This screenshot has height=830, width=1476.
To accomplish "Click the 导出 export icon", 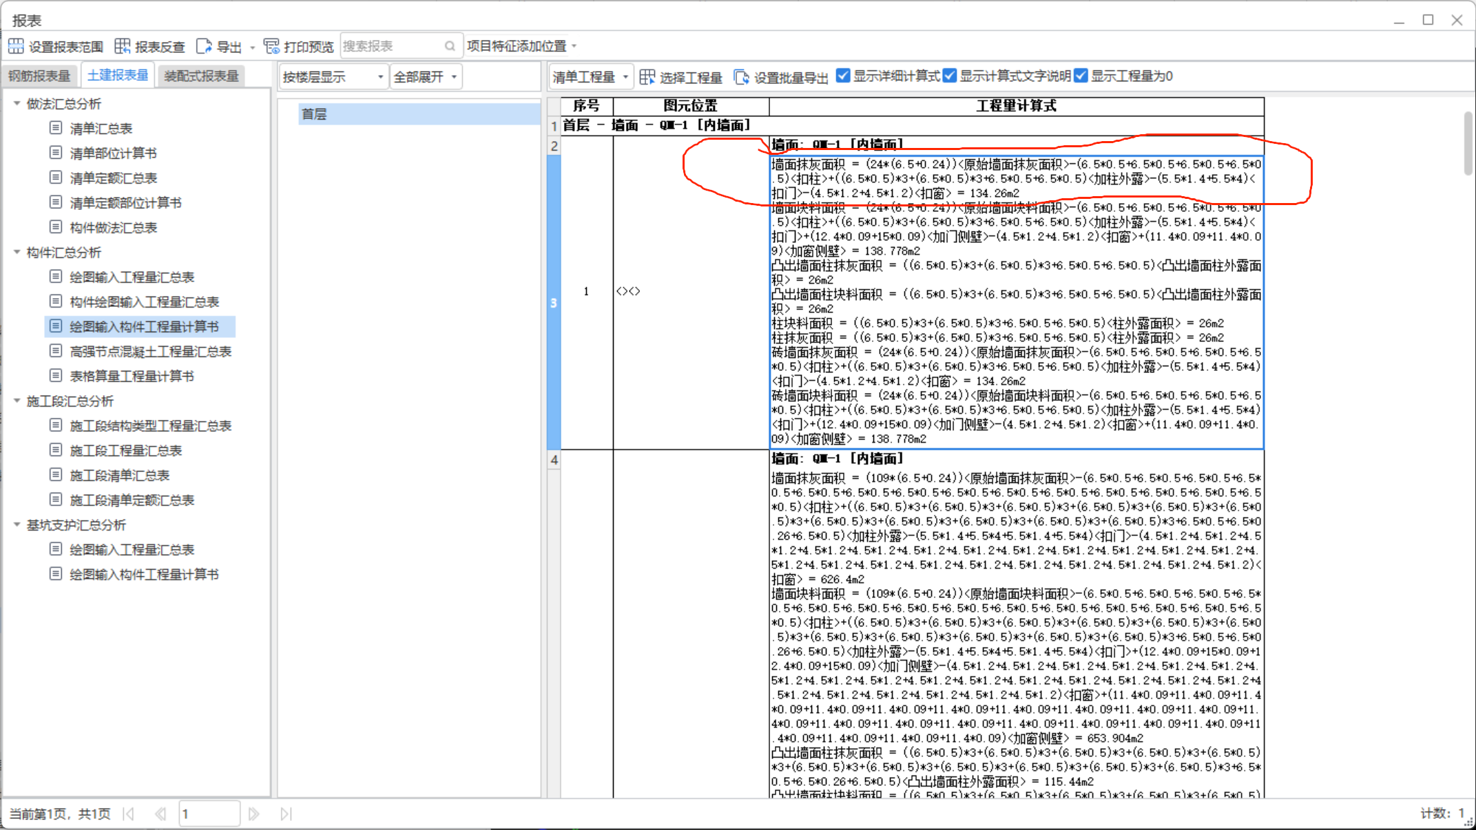I will (x=204, y=46).
